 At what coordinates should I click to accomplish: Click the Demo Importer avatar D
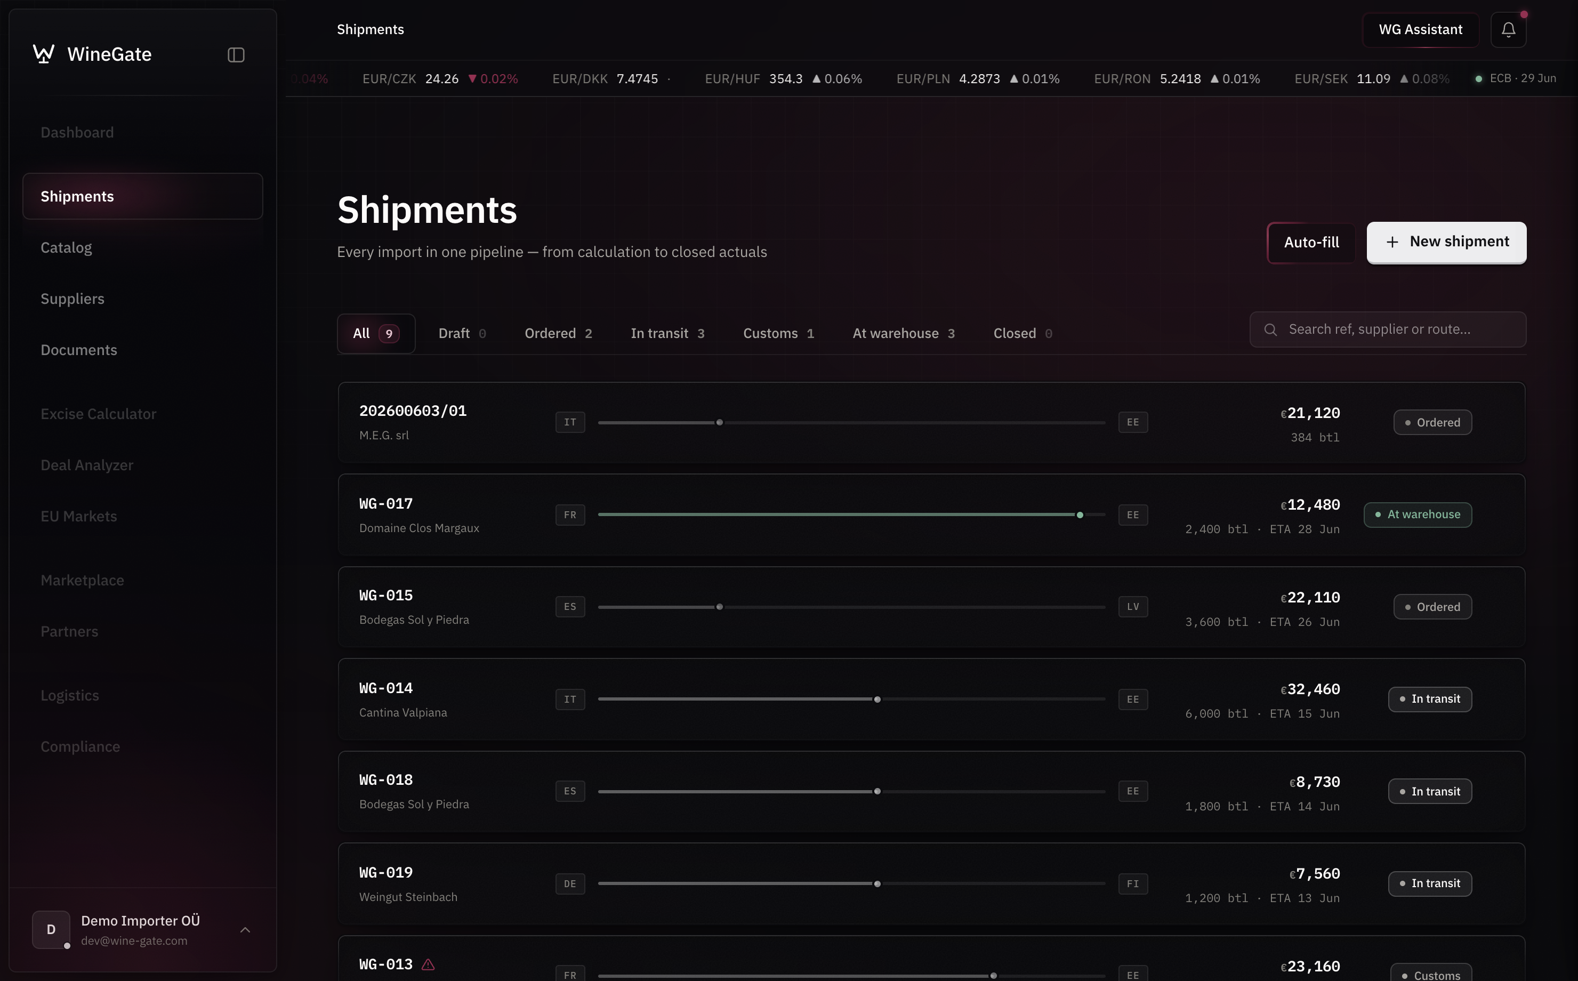pos(51,929)
